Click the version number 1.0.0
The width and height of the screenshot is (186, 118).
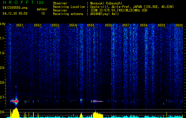(40, 2)
